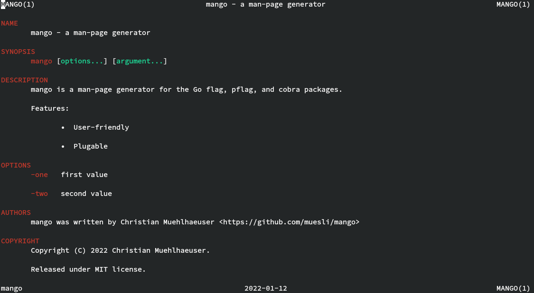Select the -two option flag
The height and width of the screenshot is (293, 534).
tap(39, 194)
